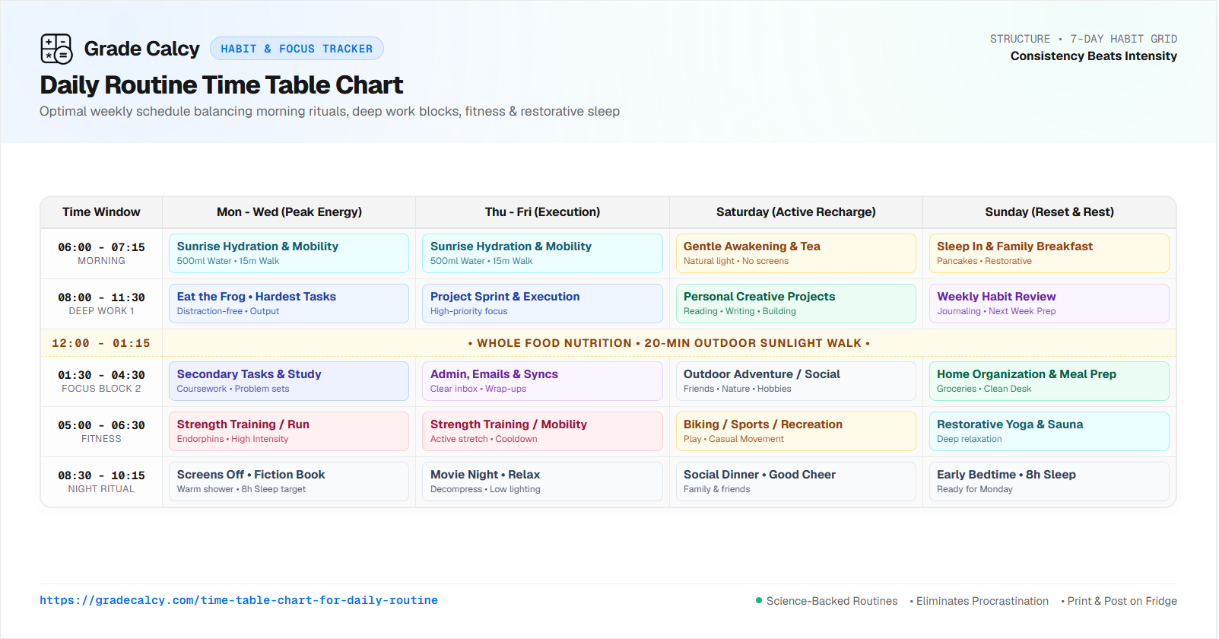Open the Restorative Yoga & Sauna card

1049,431
